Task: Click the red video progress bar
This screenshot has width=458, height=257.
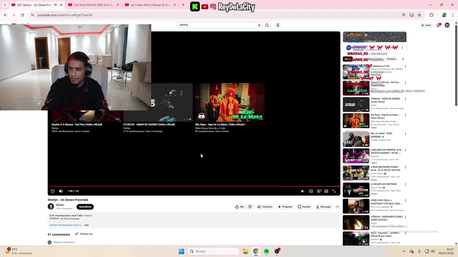Action: point(194,186)
